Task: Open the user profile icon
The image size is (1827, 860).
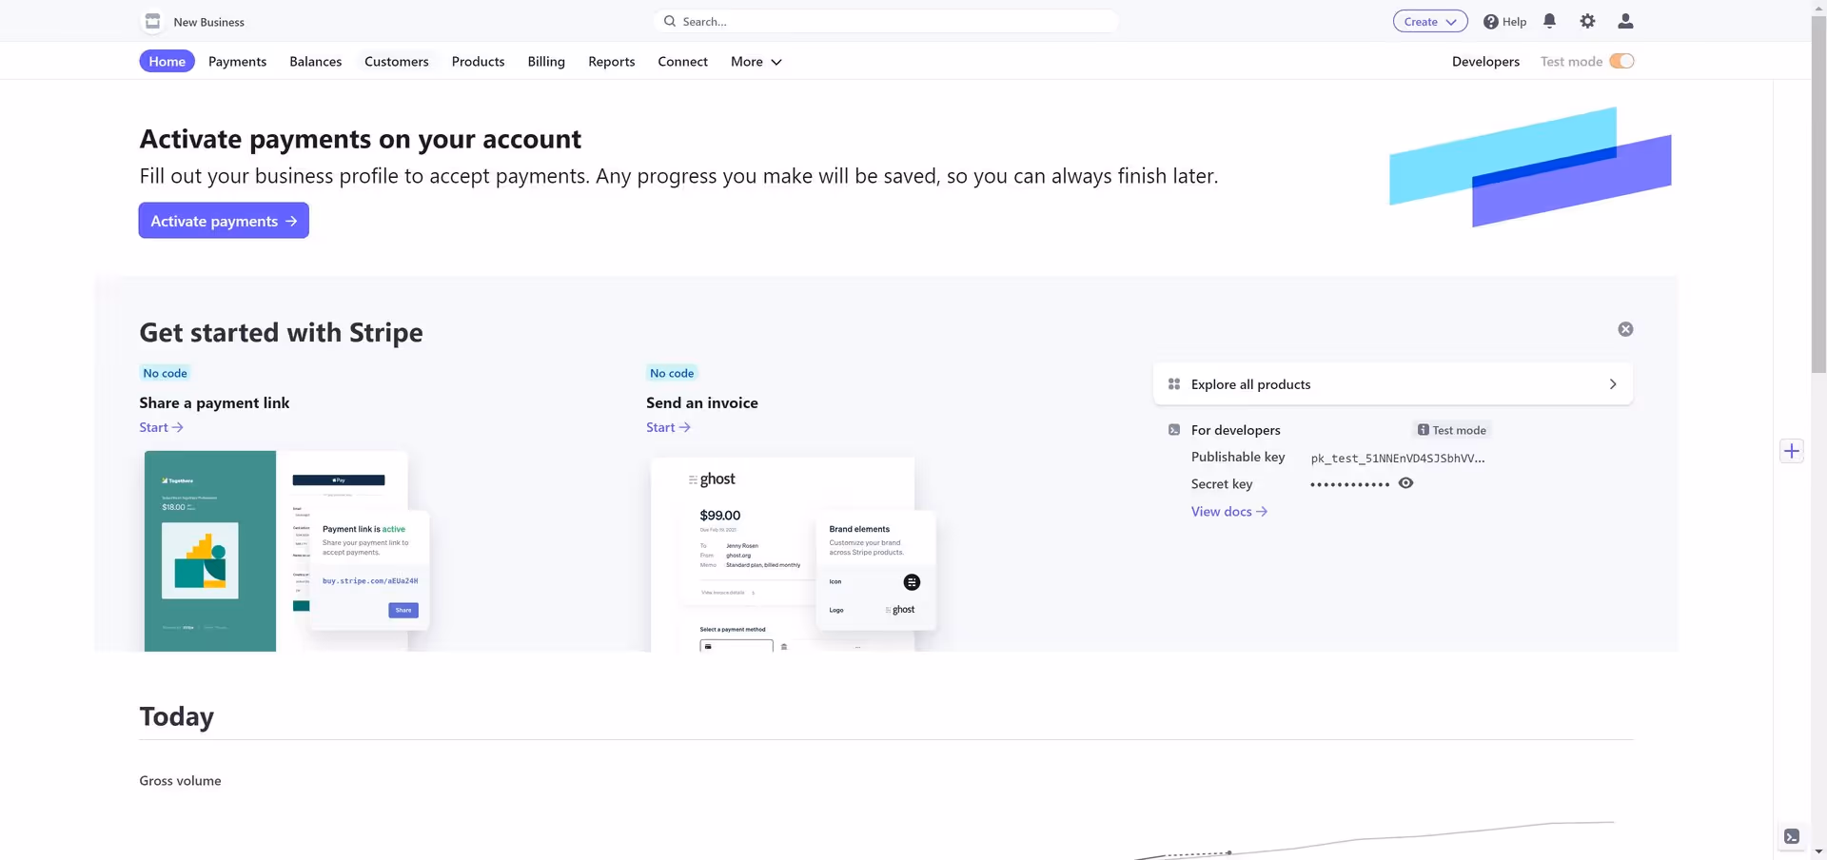Action: 1625,21
